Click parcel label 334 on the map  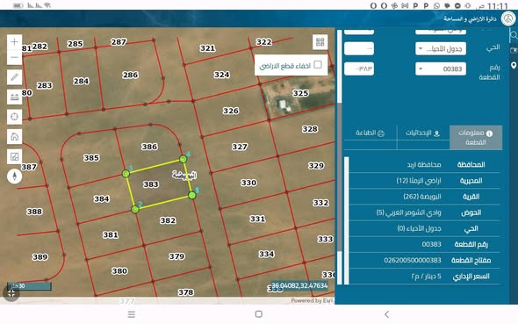coord(266,254)
